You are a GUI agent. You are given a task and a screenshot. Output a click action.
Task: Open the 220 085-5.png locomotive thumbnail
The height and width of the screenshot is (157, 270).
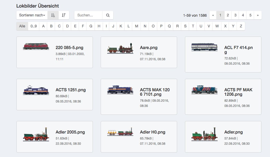point(36,46)
